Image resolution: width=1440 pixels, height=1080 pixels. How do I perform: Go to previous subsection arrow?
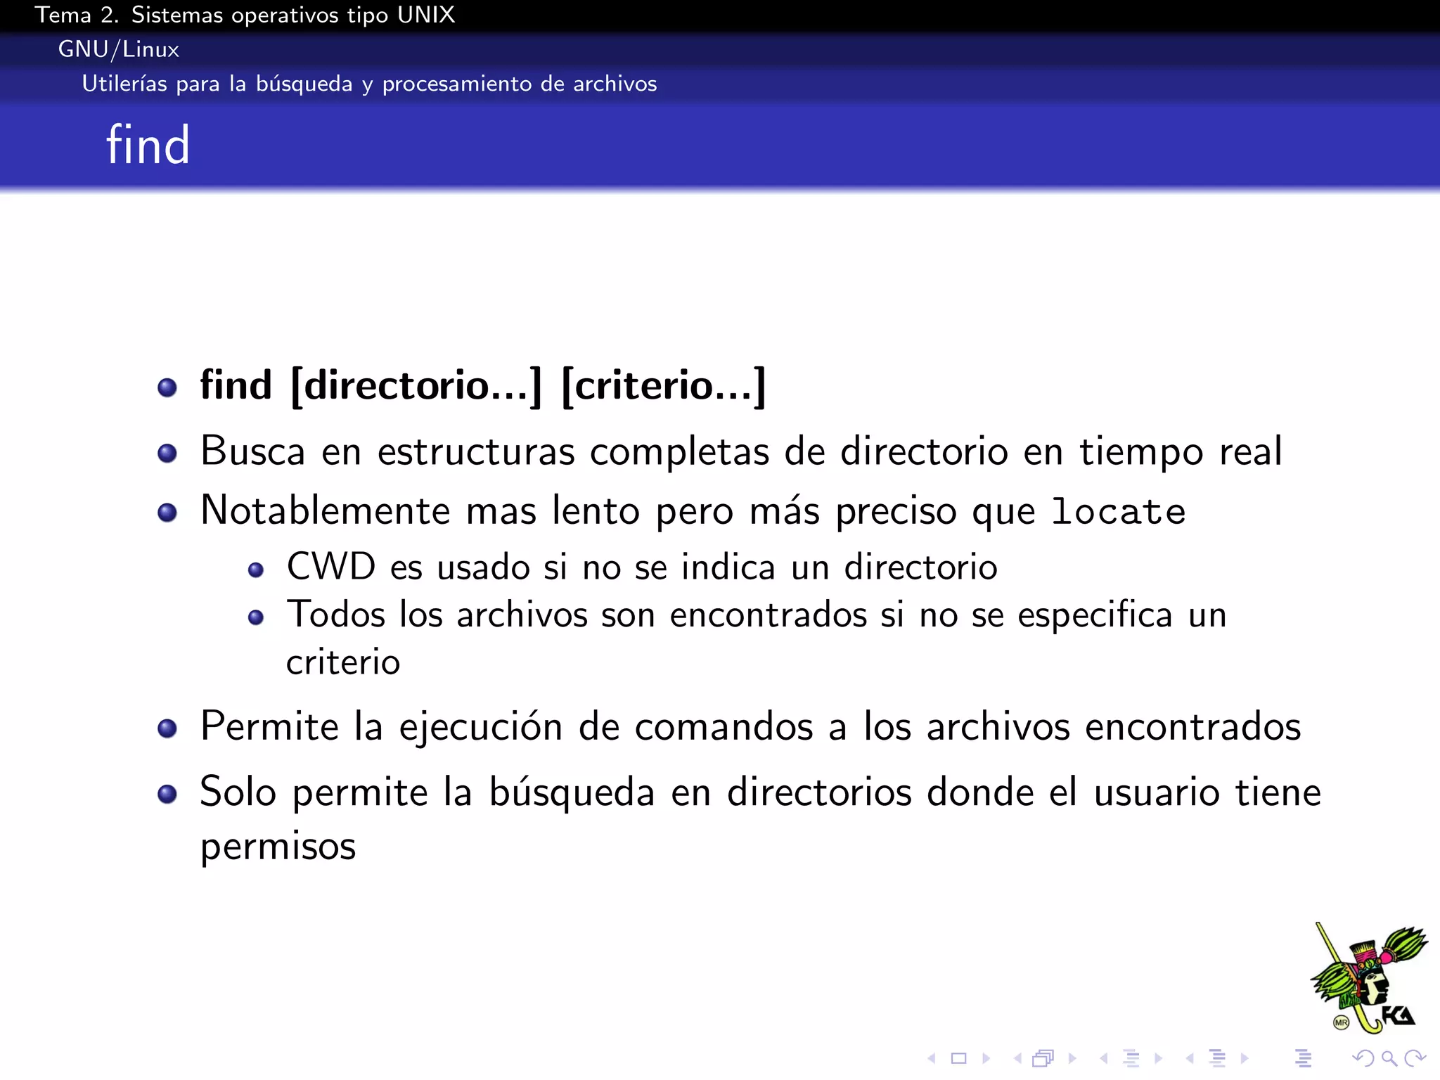[1104, 1058]
